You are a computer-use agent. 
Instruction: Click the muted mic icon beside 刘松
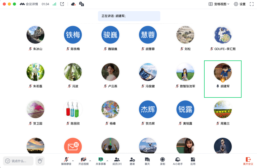(182, 49)
